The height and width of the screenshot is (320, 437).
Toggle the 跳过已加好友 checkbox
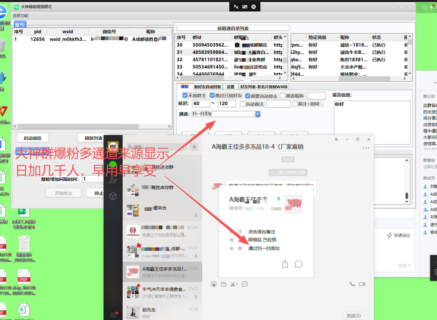coord(212,96)
